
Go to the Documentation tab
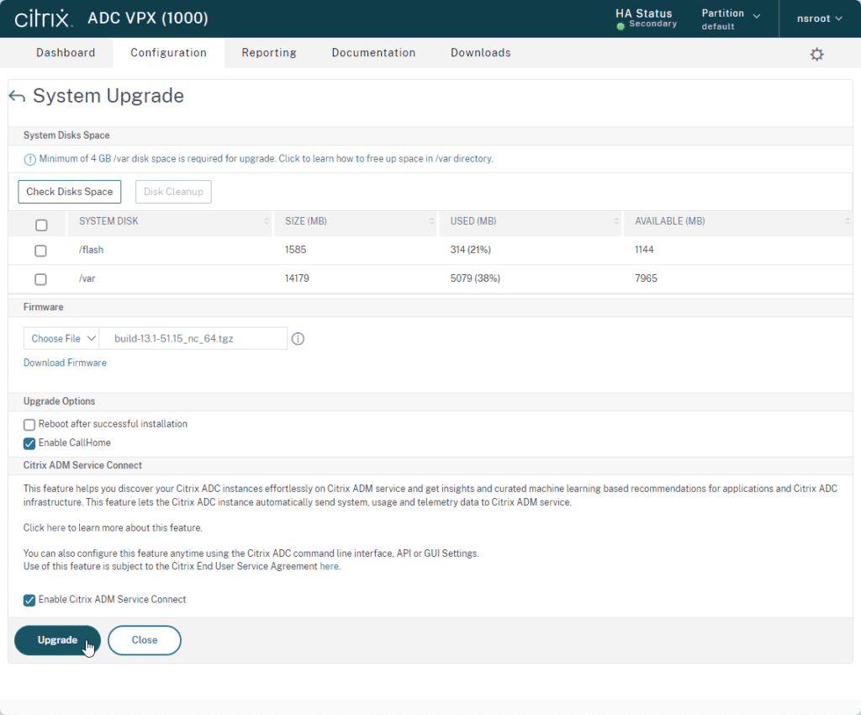point(373,53)
